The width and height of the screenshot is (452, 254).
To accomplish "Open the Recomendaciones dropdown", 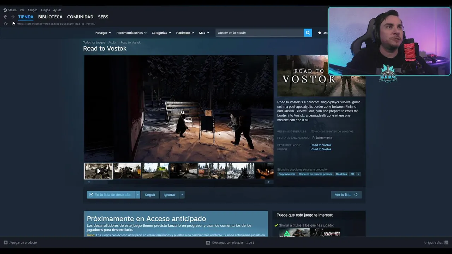I will [x=132, y=33].
